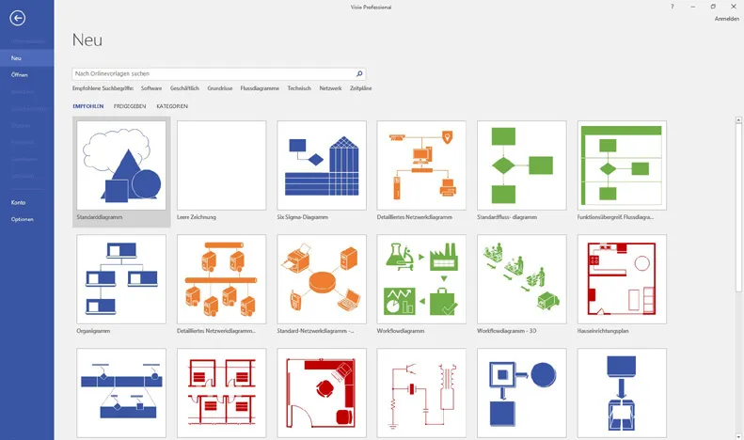Click the help question mark icon
744x440 pixels.
click(673, 6)
